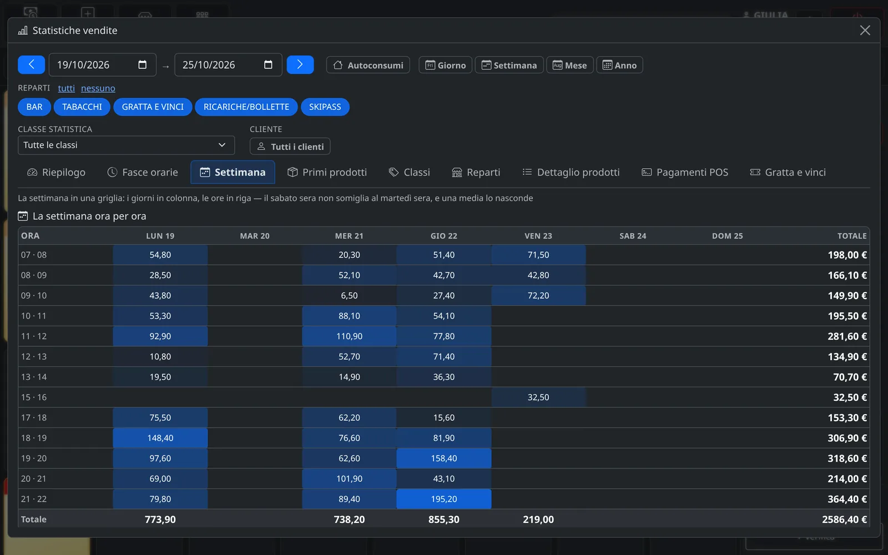The image size is (888, 555).
Task: Set range to Mese
Action: [570, 65]
